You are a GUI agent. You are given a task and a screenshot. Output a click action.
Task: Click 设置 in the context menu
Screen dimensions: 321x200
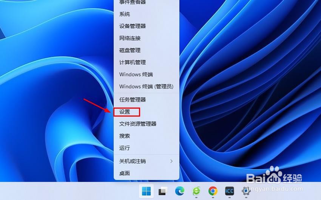(x=147, y=112)
